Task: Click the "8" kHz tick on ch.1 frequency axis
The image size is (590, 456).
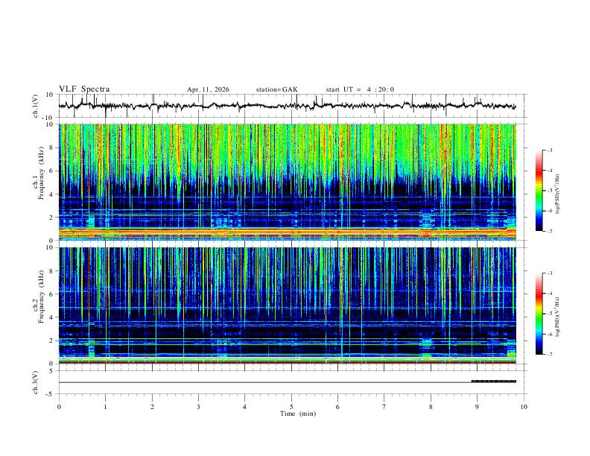Action: tap(53, 148)
